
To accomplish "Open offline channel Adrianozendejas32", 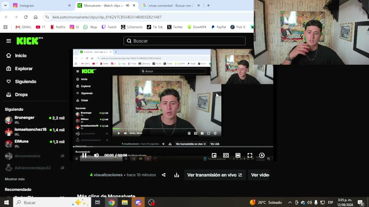I will point(35,168).
